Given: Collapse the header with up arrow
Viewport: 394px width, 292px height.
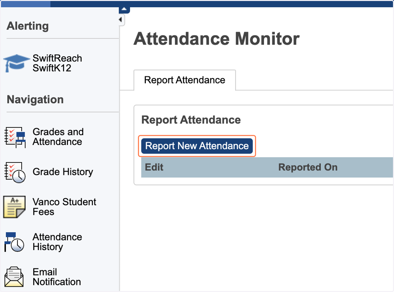Looking at the screenshot, I should click(x=124, y=10).
